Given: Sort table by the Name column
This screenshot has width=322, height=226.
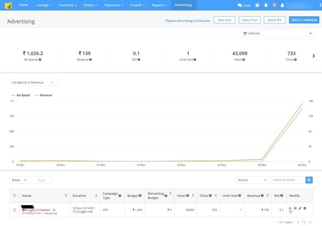Looking at the screenshot, I should [x=66, y=195].
